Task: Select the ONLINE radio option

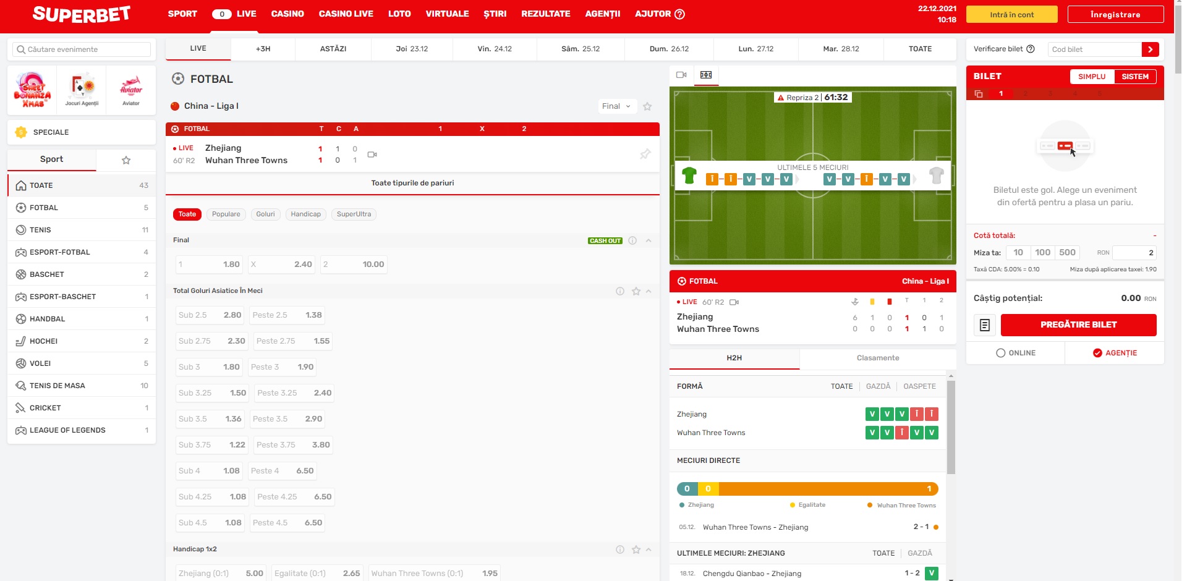Action: click(1015, 353)
